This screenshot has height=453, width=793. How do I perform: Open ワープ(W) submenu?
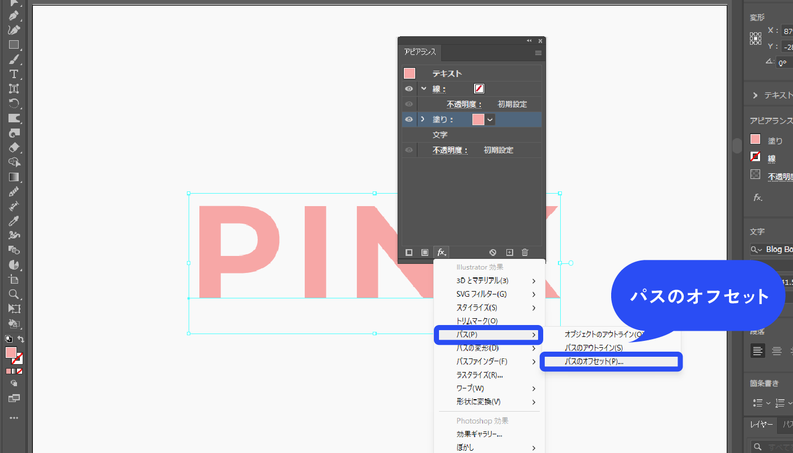[489, 388]
